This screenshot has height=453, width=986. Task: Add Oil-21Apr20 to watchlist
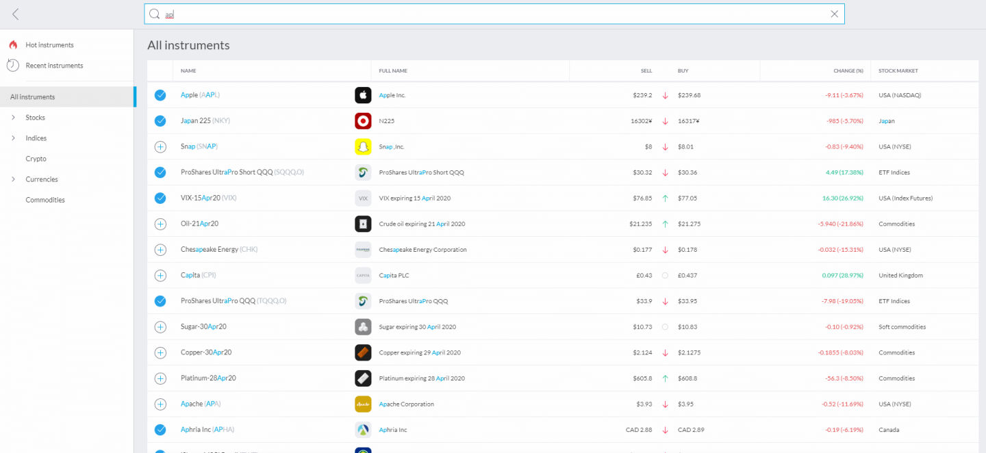tap(160, 224)
